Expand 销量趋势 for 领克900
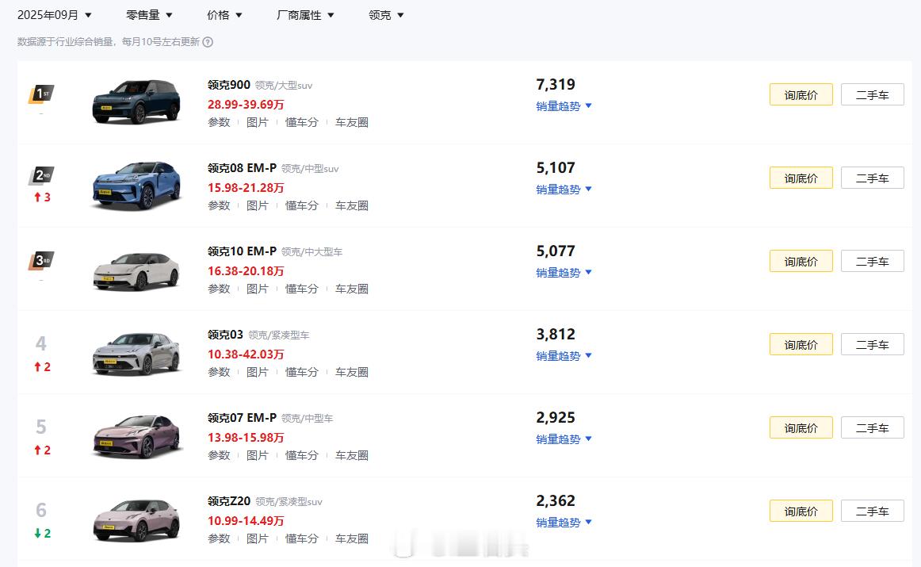 [564, 106]
